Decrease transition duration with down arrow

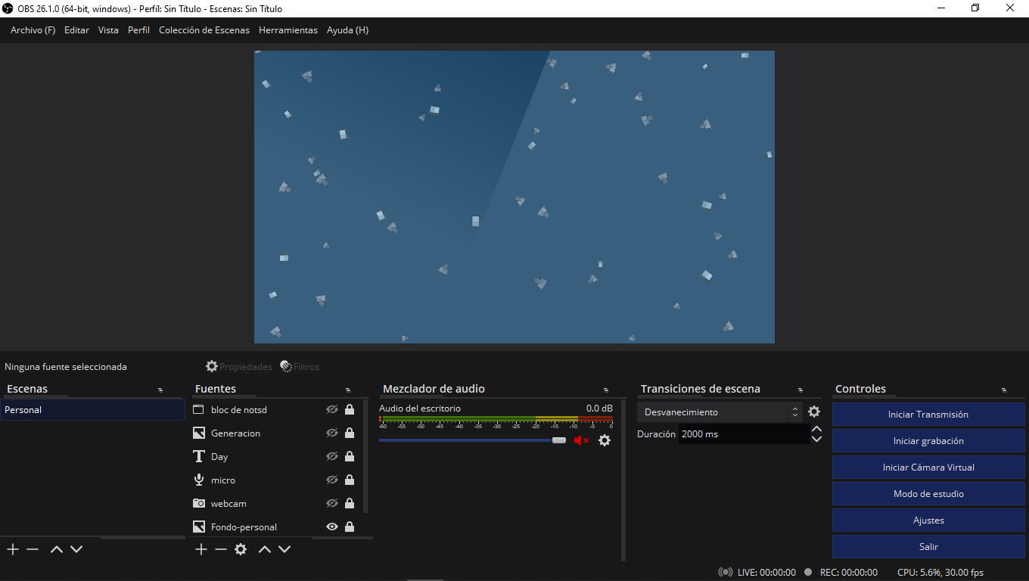click(x=816, y=439)
